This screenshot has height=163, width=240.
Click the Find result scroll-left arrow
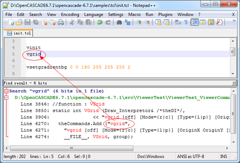[x=7, y=148]
